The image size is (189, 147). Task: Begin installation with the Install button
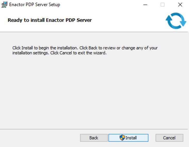(128, 138)
